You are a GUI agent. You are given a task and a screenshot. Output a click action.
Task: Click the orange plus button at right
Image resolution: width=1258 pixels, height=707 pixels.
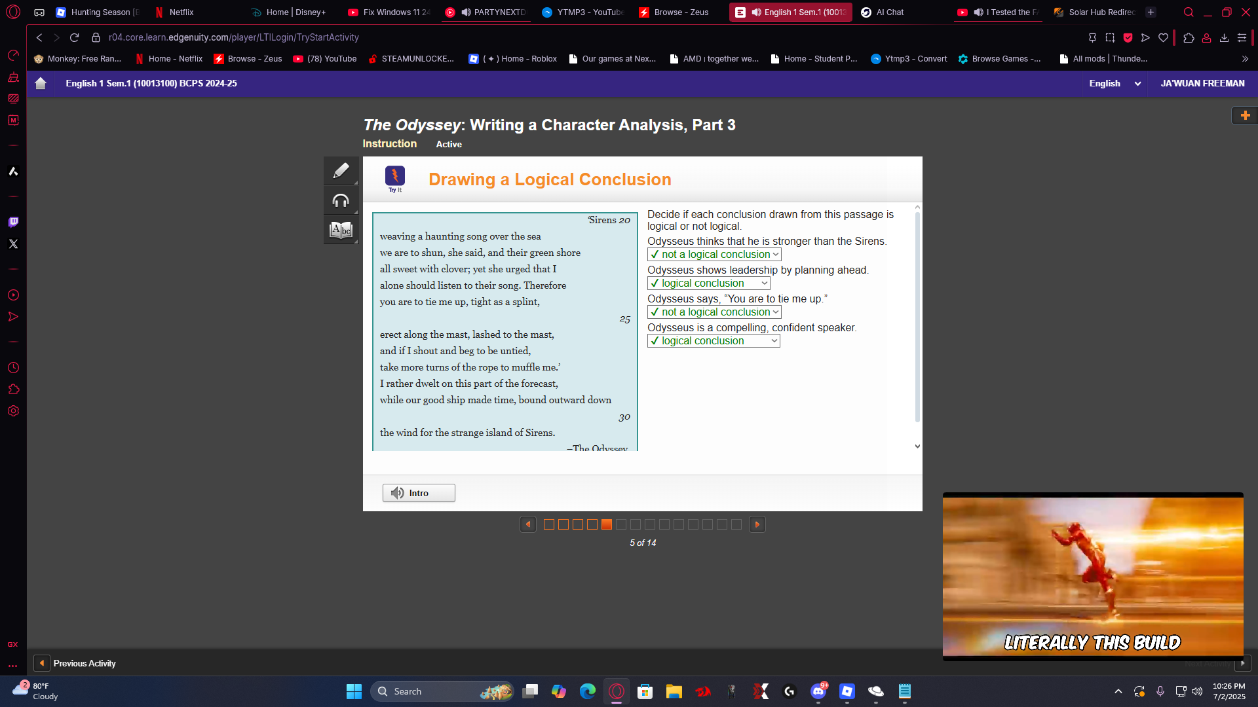click(1245, 115)
